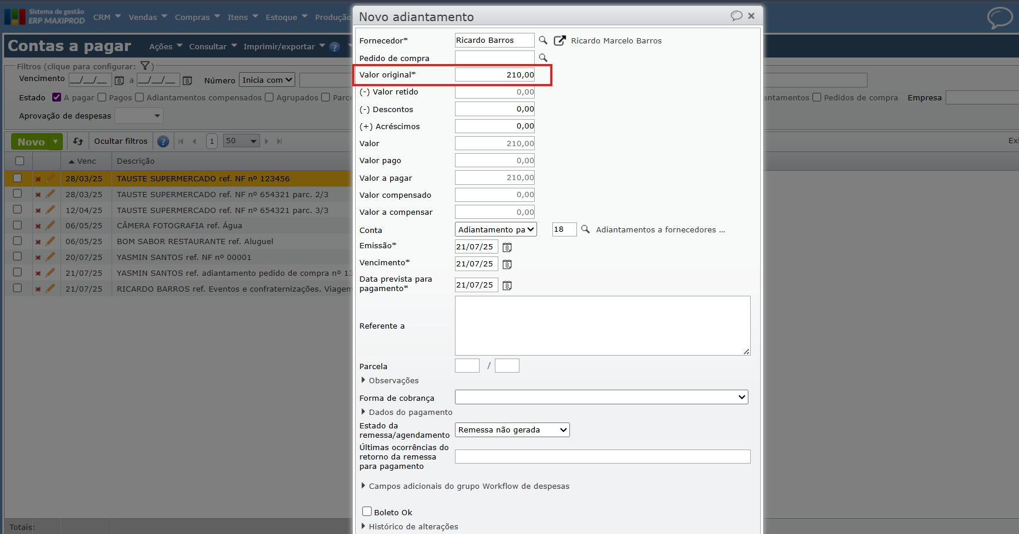Open the Estado da remessa/agendamento dropdown
This screenshot has height=534, width=1019.
point(512,430)
